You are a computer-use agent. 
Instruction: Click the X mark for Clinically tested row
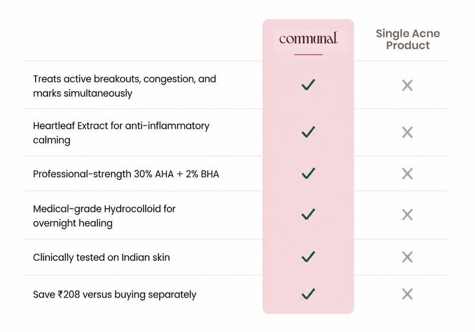coord(407,257)
